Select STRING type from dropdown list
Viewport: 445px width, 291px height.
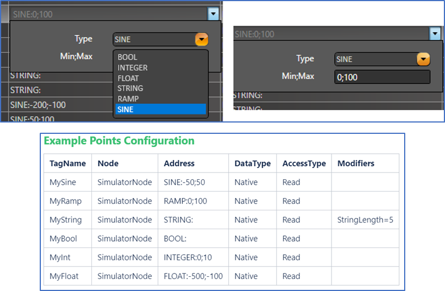131,88
